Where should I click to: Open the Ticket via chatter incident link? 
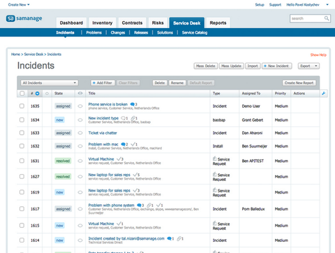103,133
